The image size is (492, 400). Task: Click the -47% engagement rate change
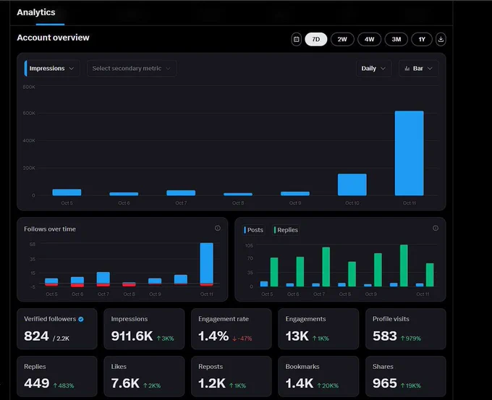click(242, 339)
